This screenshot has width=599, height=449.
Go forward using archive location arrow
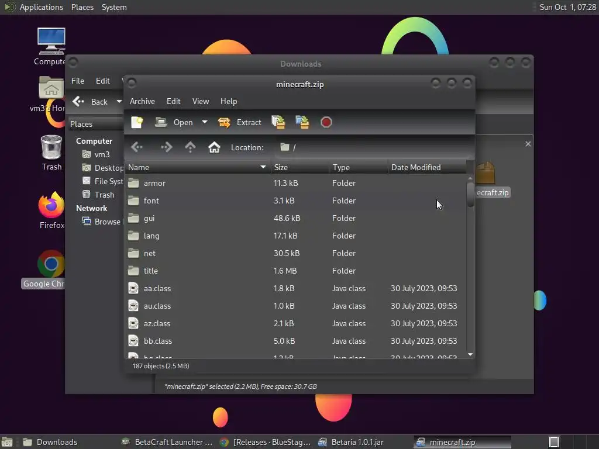click(x=166, y=147)
